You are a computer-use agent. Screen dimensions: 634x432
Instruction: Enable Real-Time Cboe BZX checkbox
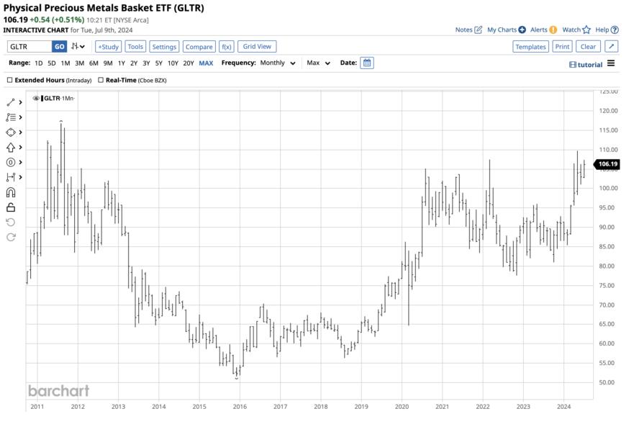point(101,80)
